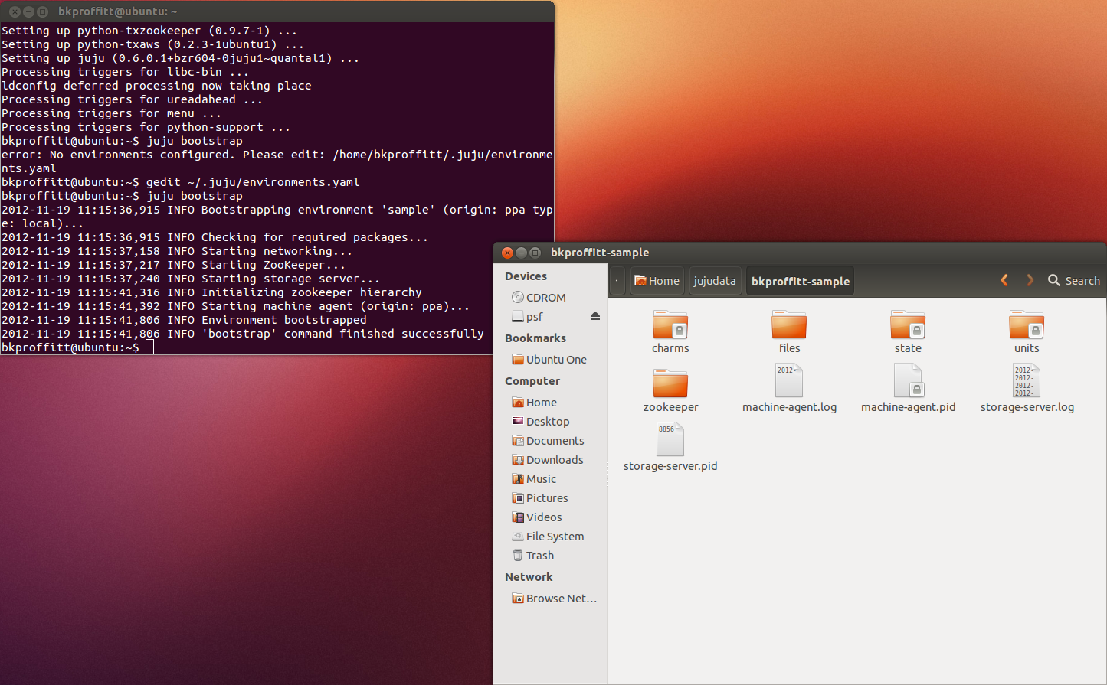Open Desktop in the sidebar
Viewport: 1107px width, 685px height.
click(541, 422)
